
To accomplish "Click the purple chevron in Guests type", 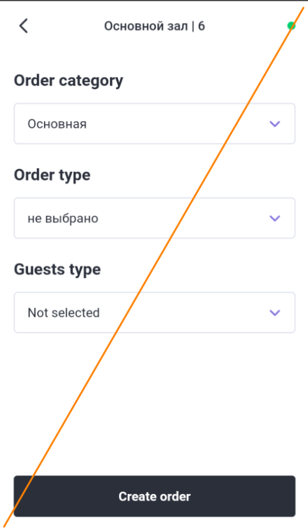I will pos(274,313).
